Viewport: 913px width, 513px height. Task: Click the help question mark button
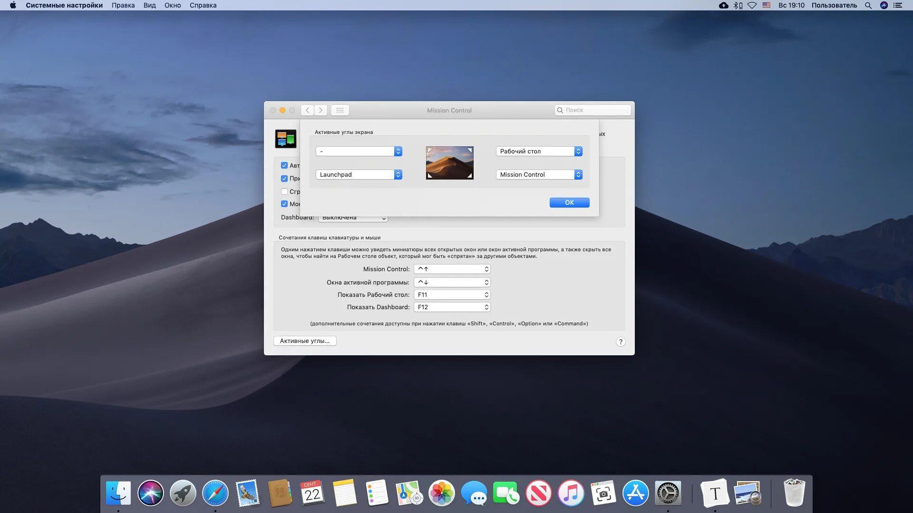[620, 342]
